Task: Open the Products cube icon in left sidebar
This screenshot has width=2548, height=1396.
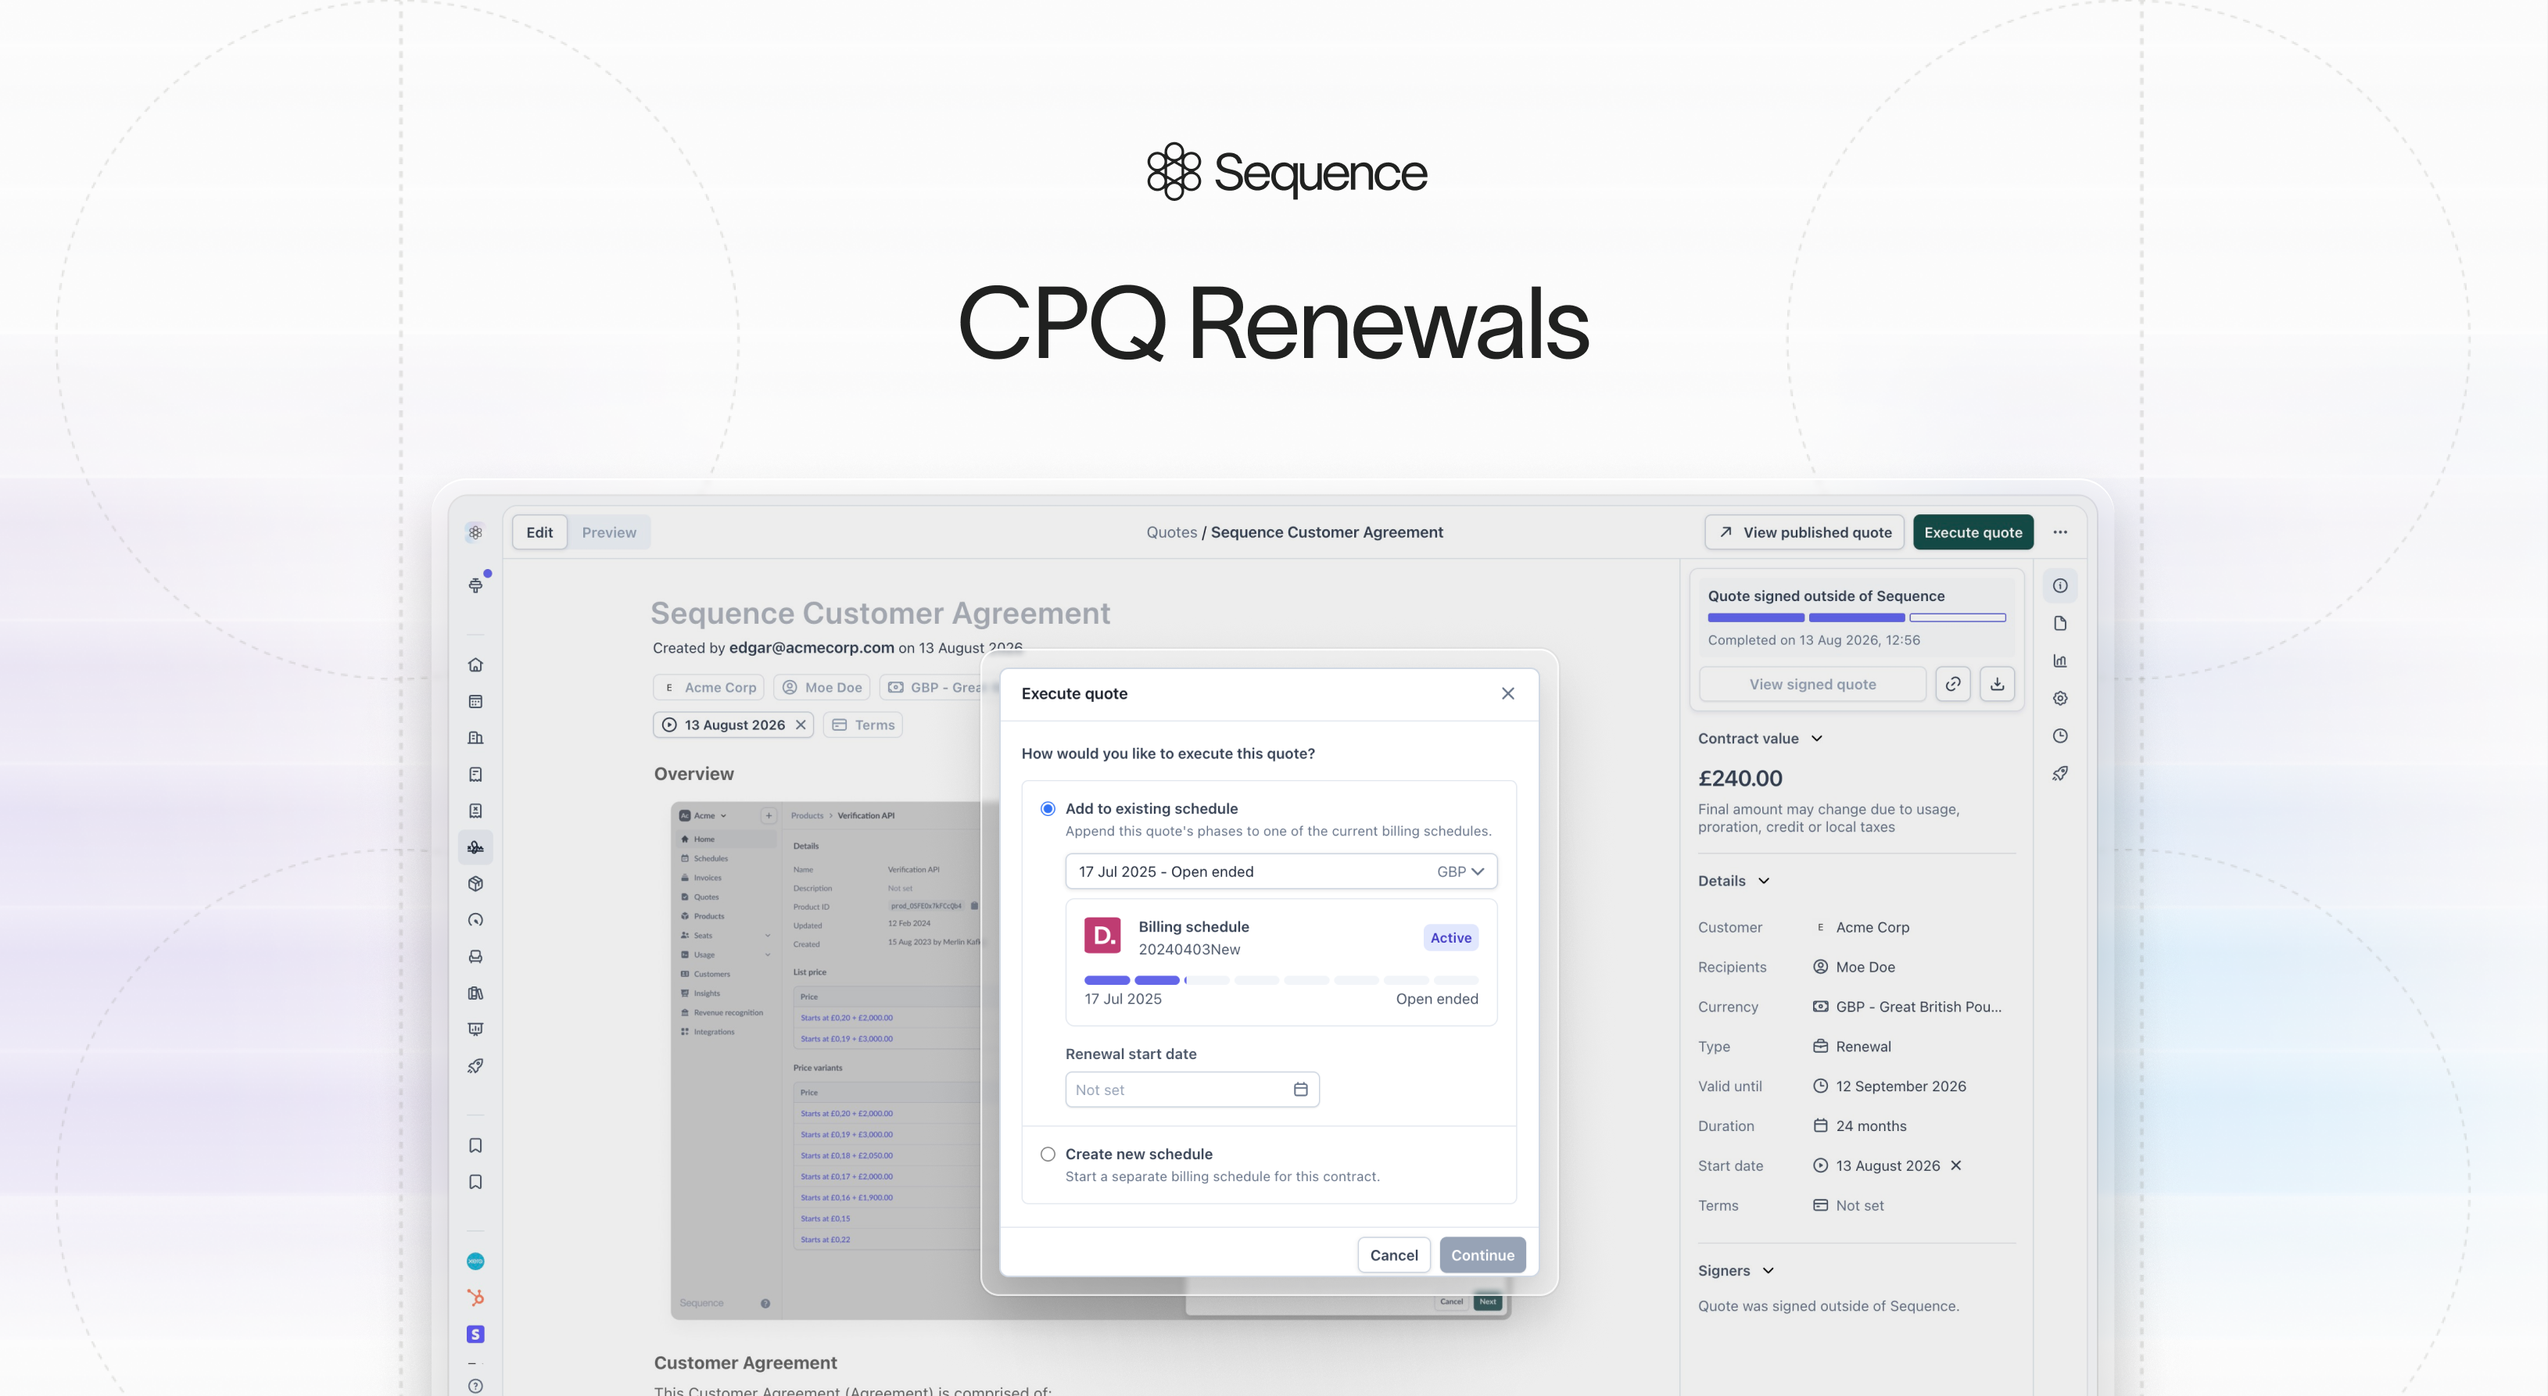Action: coord(476,884)
